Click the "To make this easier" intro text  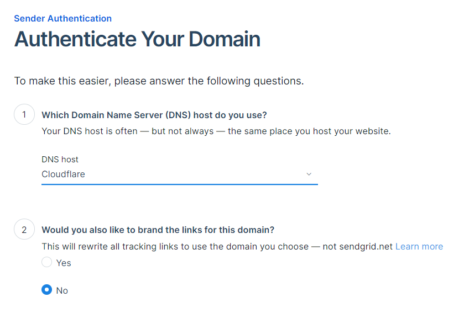tap(159, 81)
